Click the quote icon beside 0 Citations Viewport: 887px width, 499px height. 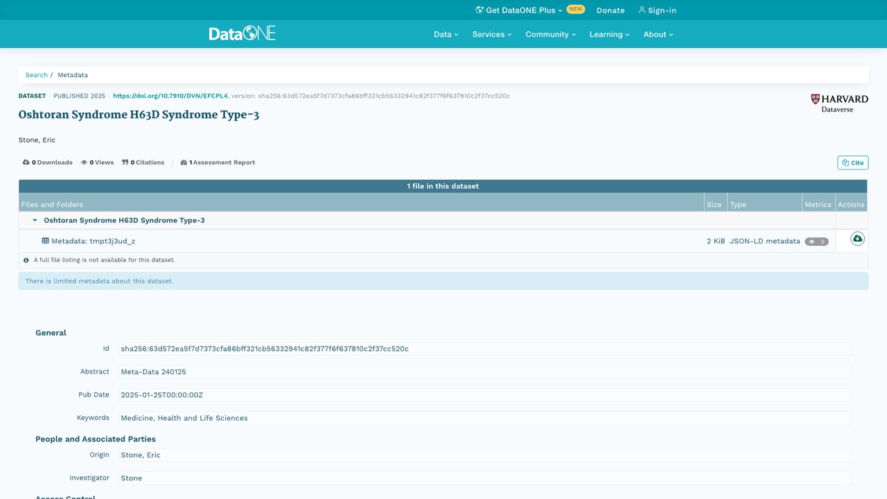pos(125,162)
